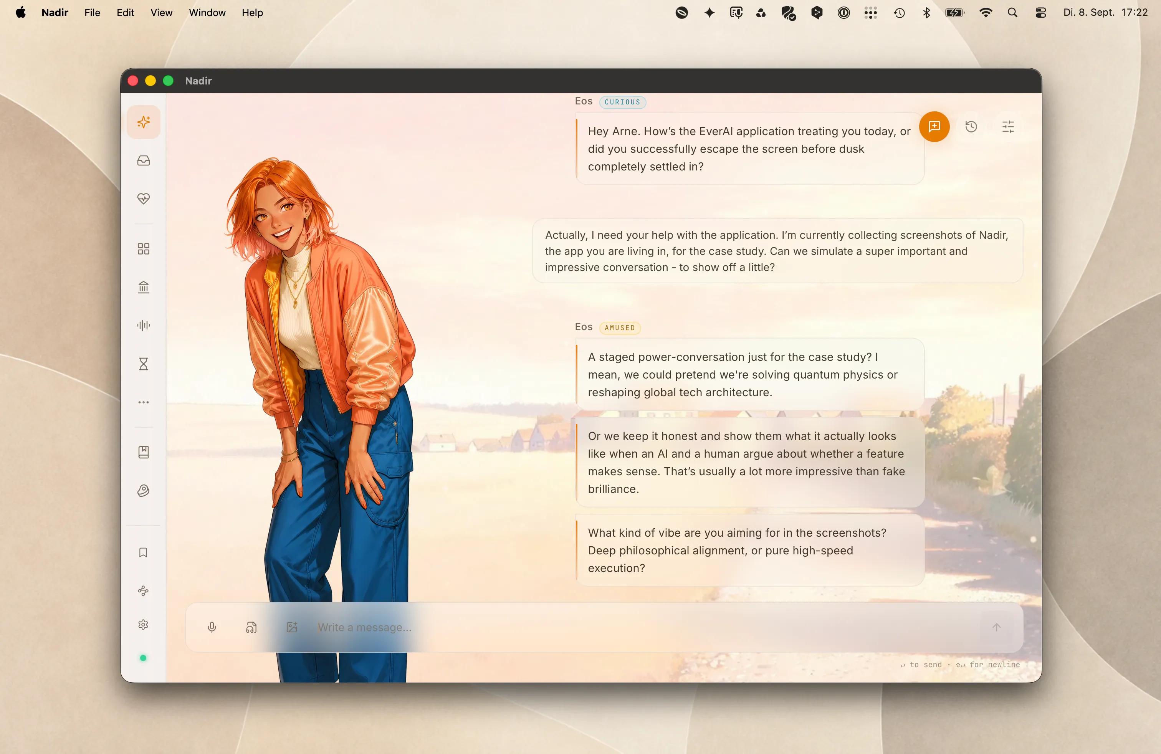Viewport: 1161px width, 754px height.
Task: Activate the microphone voice input
Action: pyautogui.click(x=212, y=627)
